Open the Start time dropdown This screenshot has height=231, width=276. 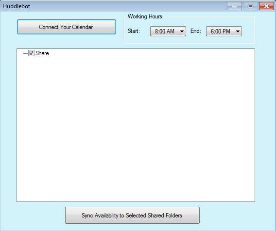pos(168,31)
